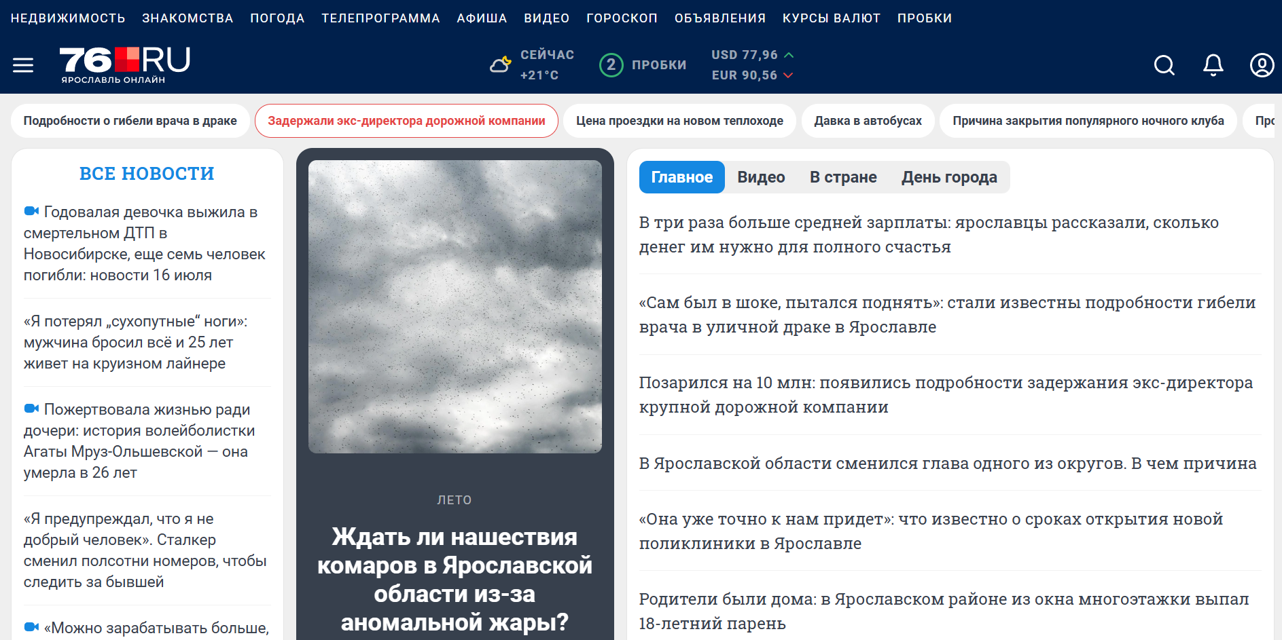Click the traffic score circle icon
The height and width of the screenshot is (640, 1282).
[611, 65]
